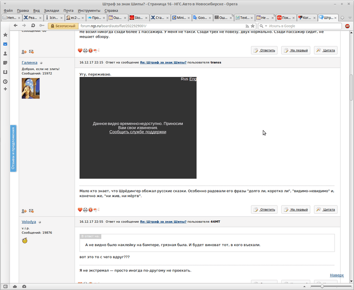Open the Отзывы и предложения side tab

(x=13, y=149)
